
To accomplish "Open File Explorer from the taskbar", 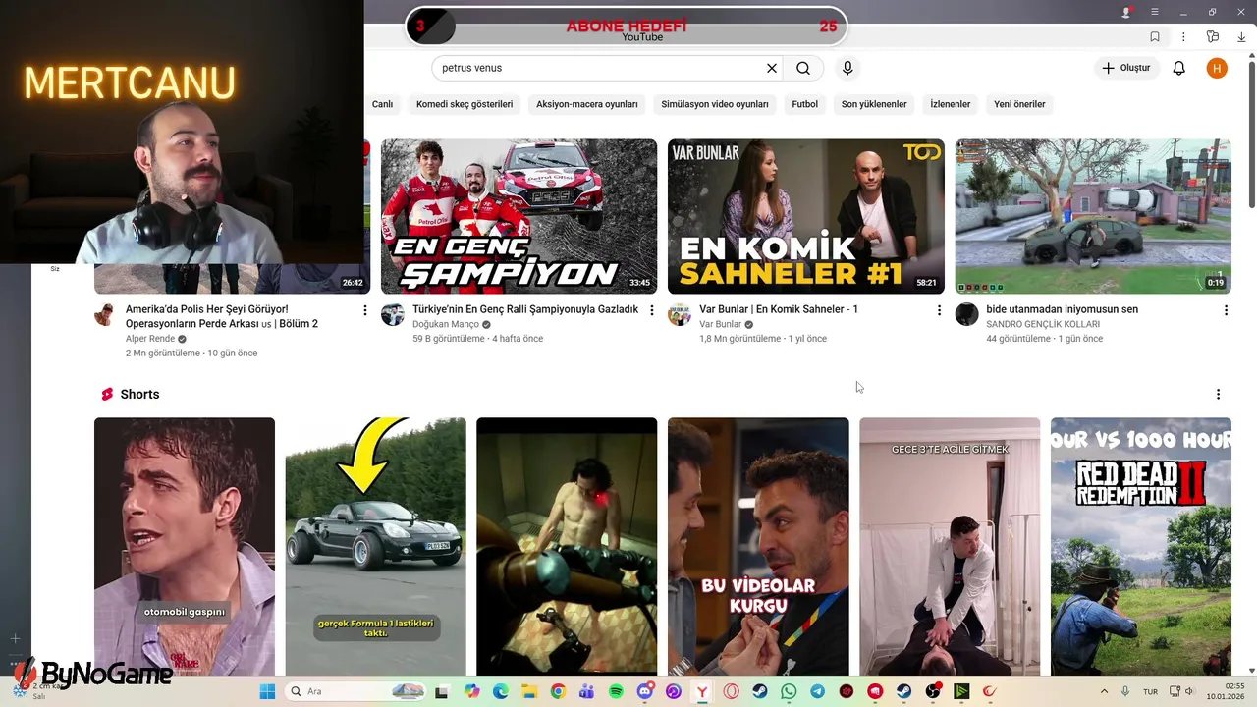I will (x=529, y=691).
